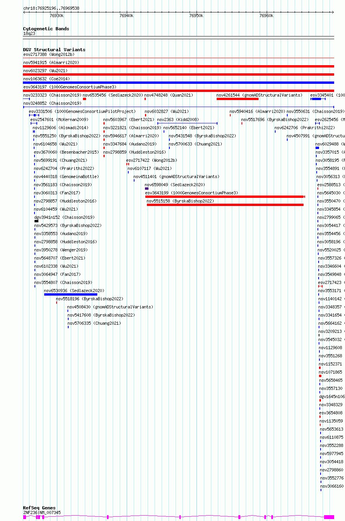Click the nsv4748248 (Quan2021) label
Screen dimensions: 345x521
(x=169, y=95)
